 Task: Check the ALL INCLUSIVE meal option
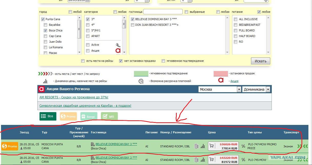(235, 19)
